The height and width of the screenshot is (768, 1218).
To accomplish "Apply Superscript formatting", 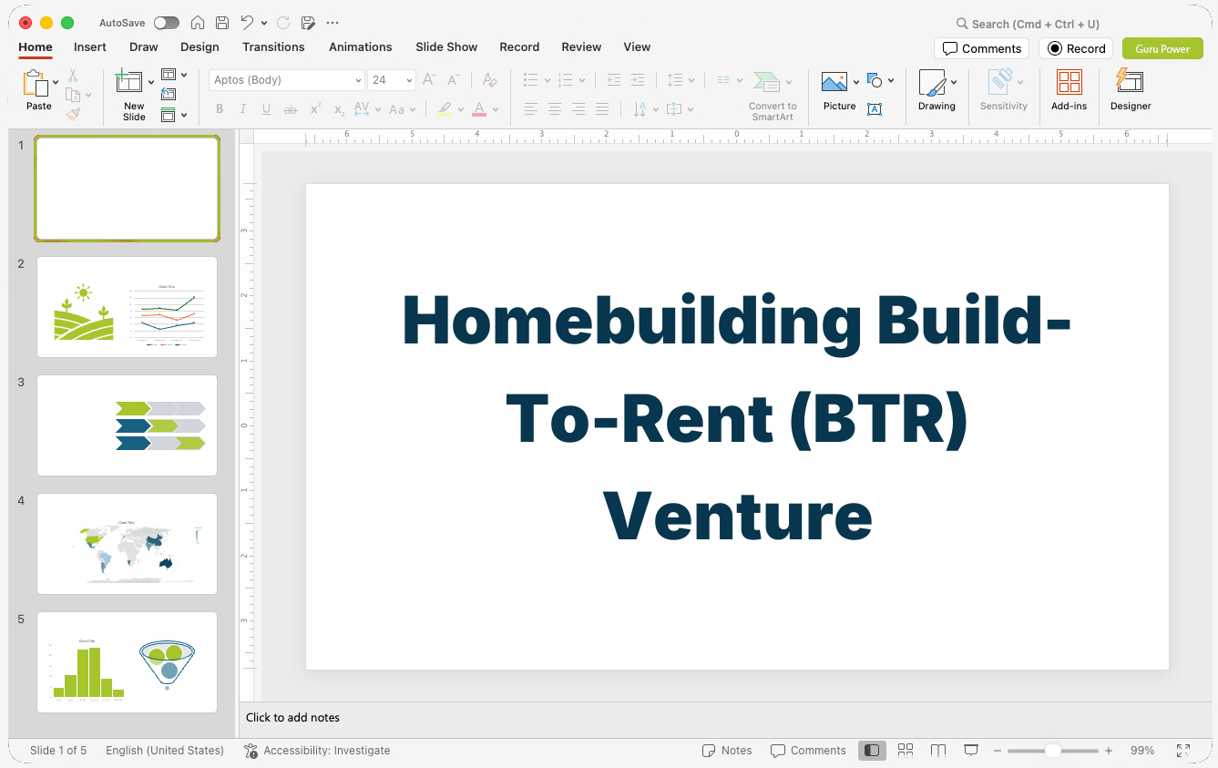I will (x=315, y=109).
